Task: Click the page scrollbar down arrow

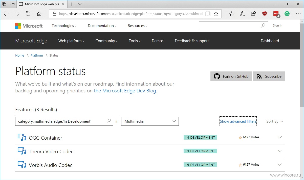Action: click(302, 178)
